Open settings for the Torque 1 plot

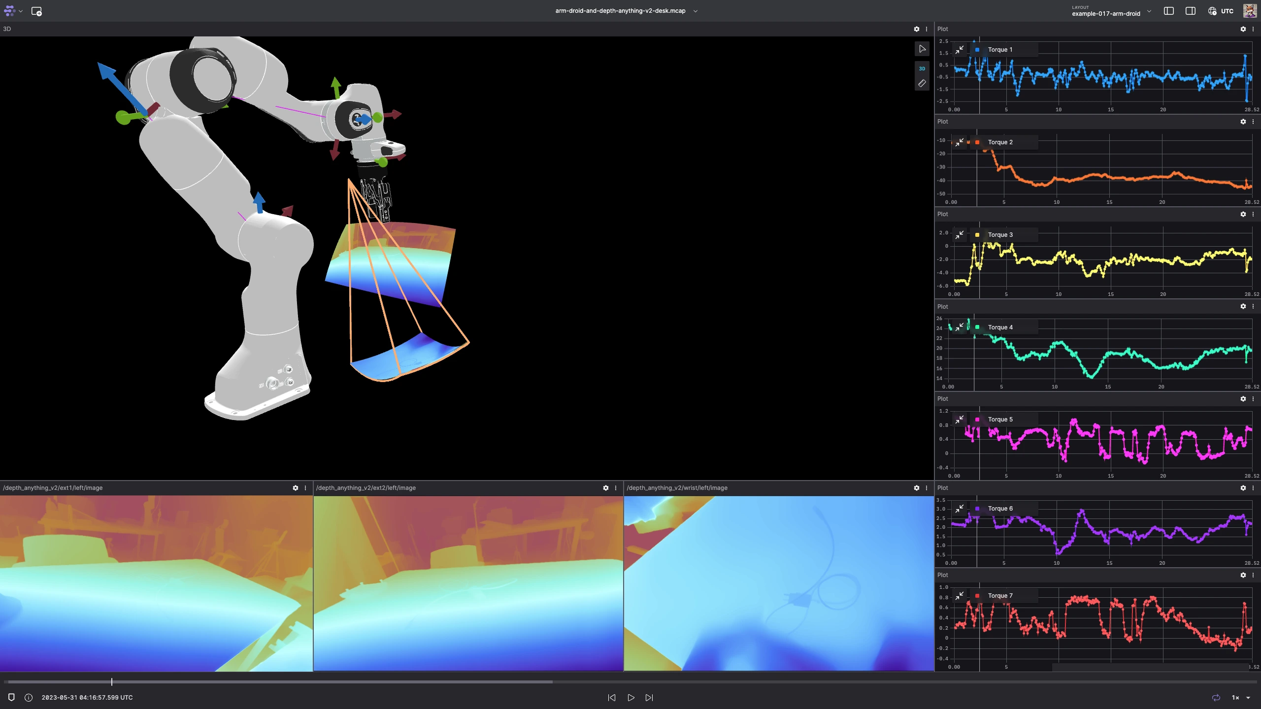[1243, 29]
